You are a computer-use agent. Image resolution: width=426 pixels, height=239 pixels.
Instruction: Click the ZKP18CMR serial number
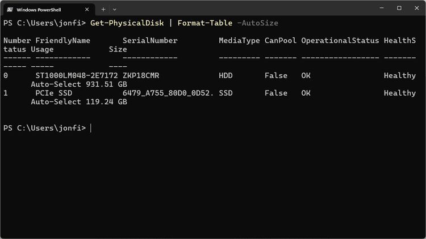click(141, 75)
